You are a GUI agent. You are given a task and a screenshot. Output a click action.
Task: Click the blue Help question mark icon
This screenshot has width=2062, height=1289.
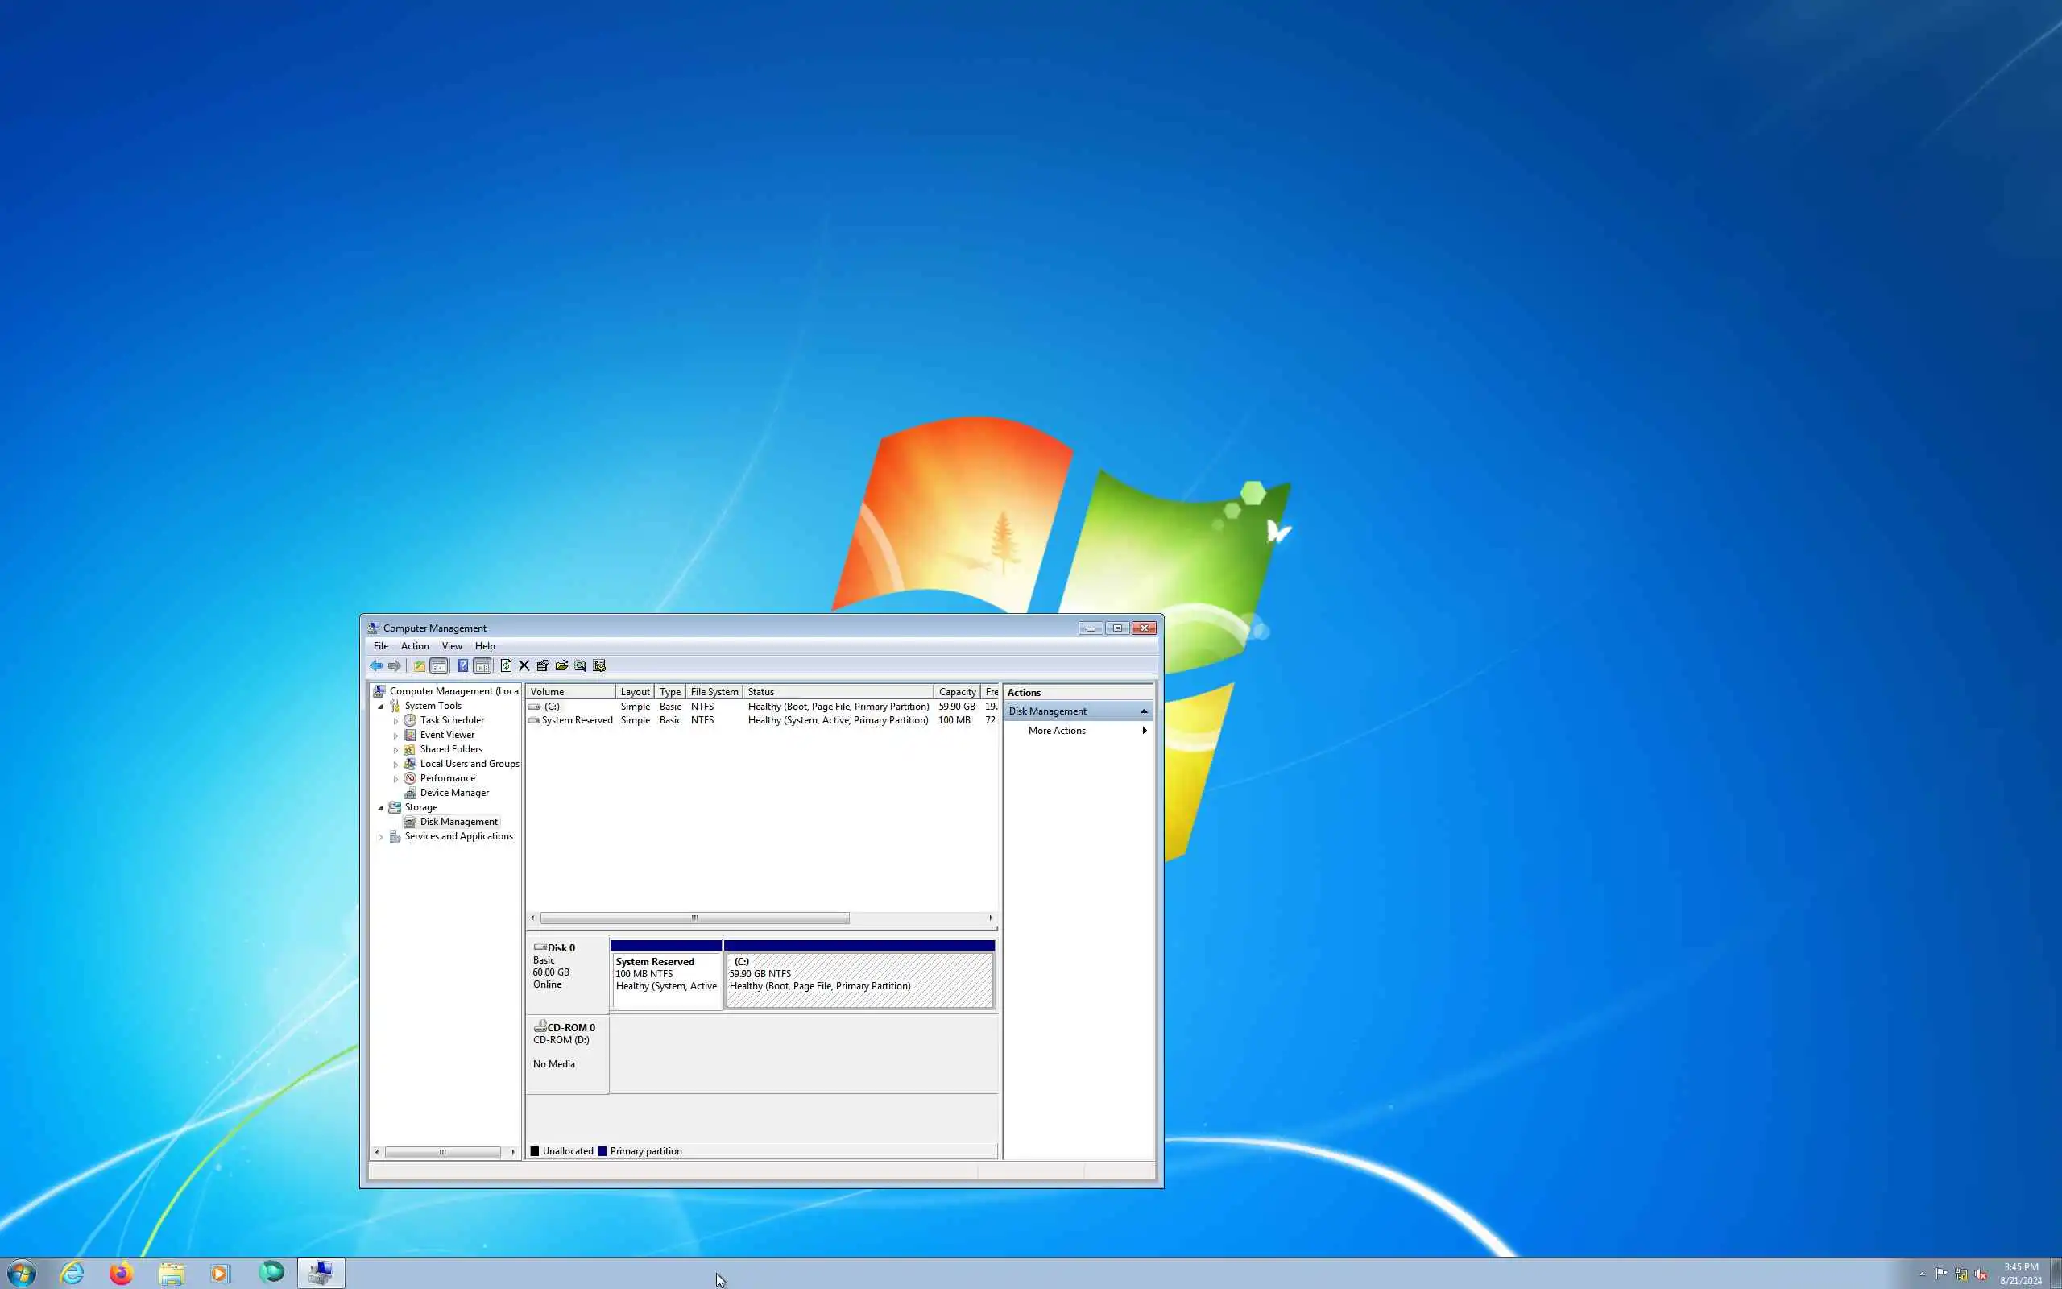[x=462, y=665]
